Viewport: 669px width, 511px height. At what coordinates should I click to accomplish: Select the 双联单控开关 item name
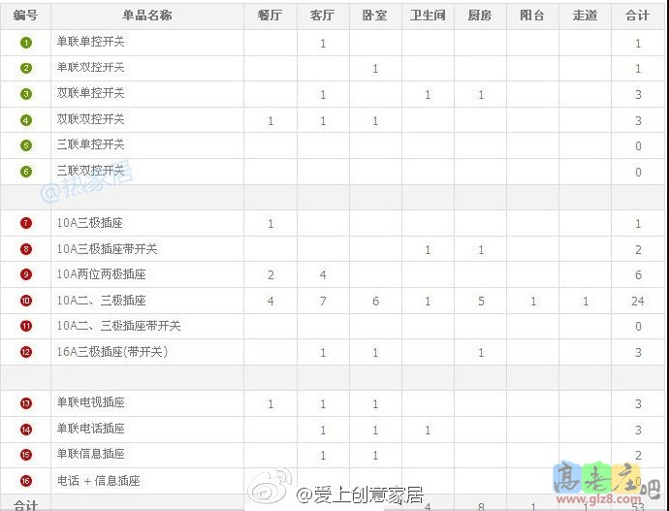(90, 93)
